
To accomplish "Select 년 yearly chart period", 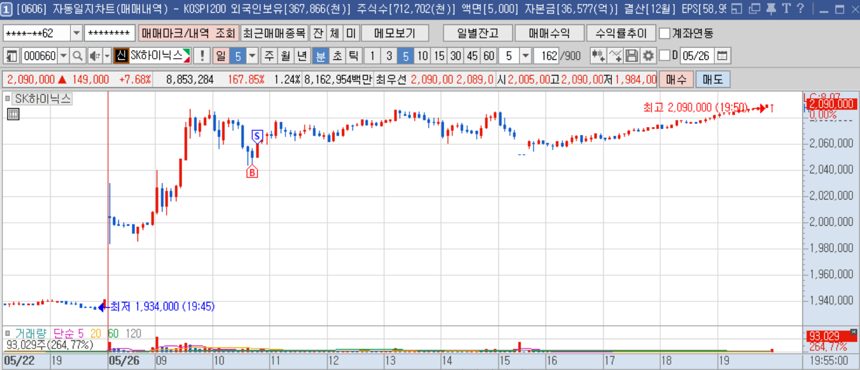I will point(302,56).
